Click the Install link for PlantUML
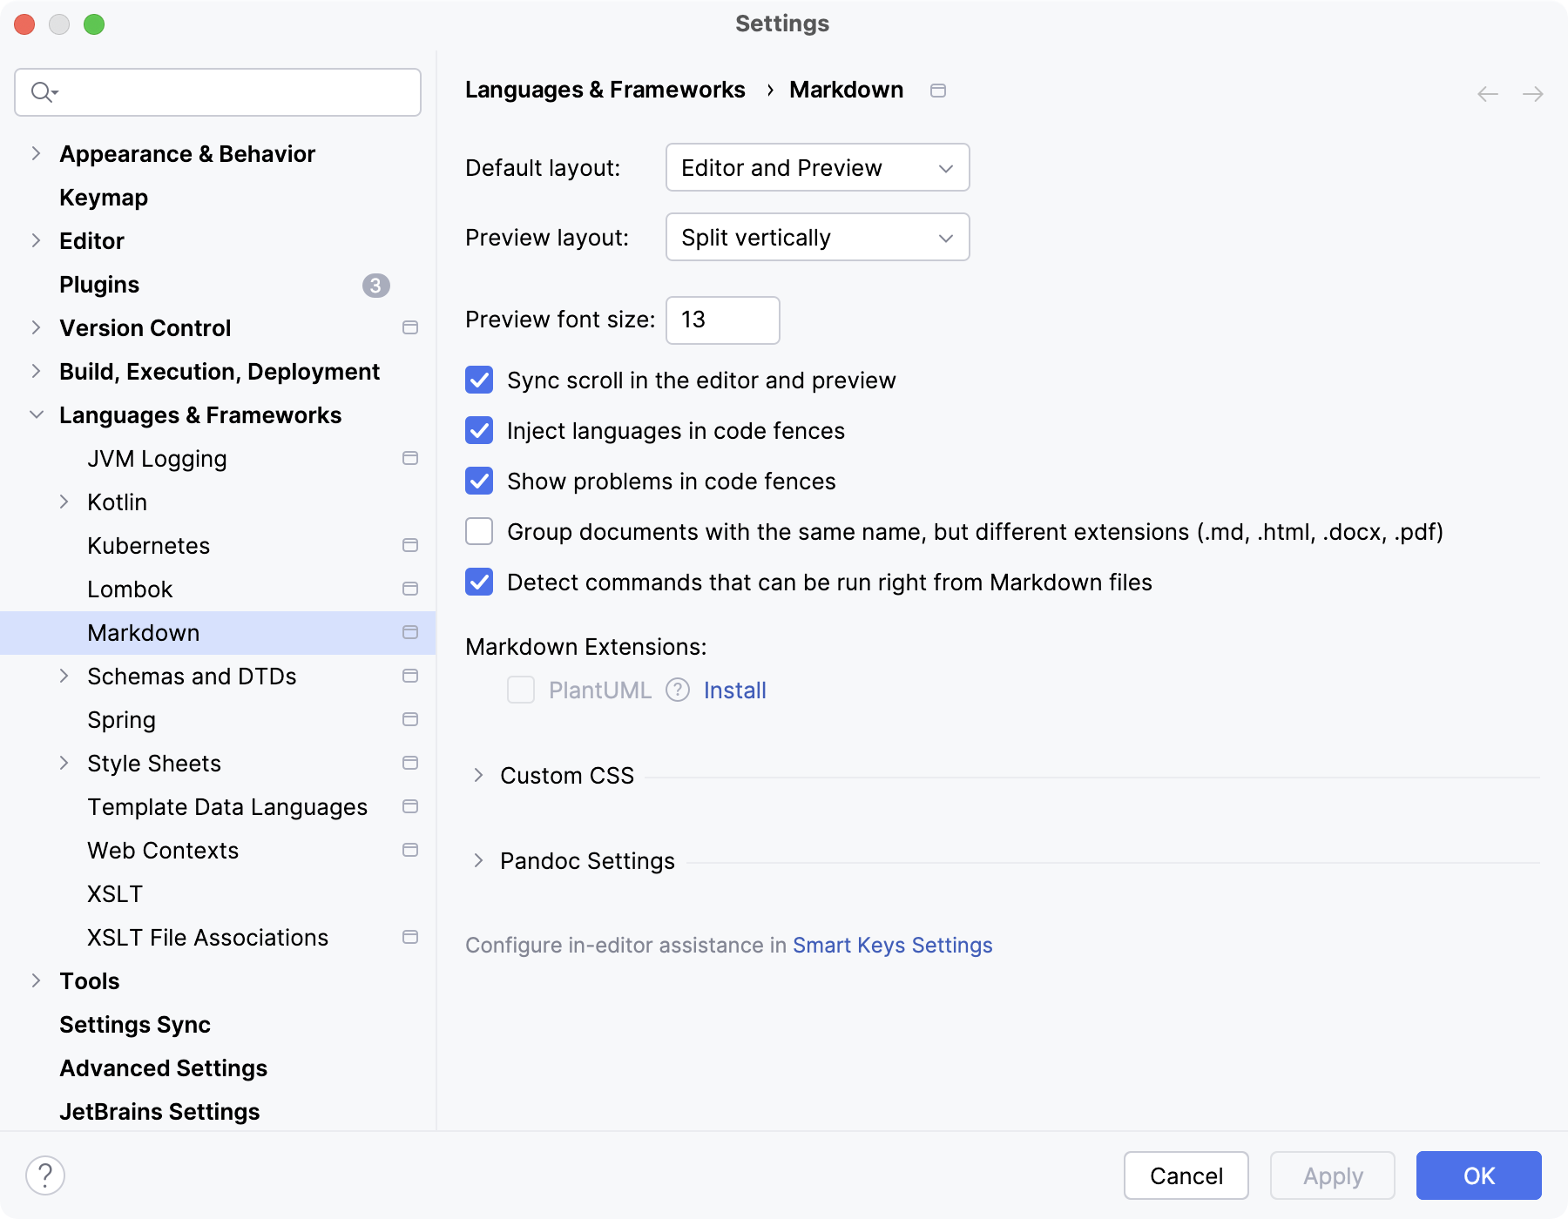The width and height of the screenshot is (1568, 1219). 734,690
